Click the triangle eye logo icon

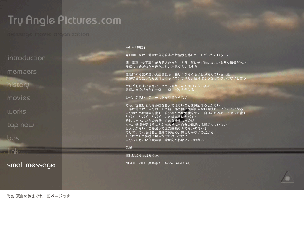click(287, 178)
